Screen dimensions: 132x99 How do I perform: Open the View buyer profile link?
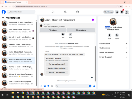(73, 43)
